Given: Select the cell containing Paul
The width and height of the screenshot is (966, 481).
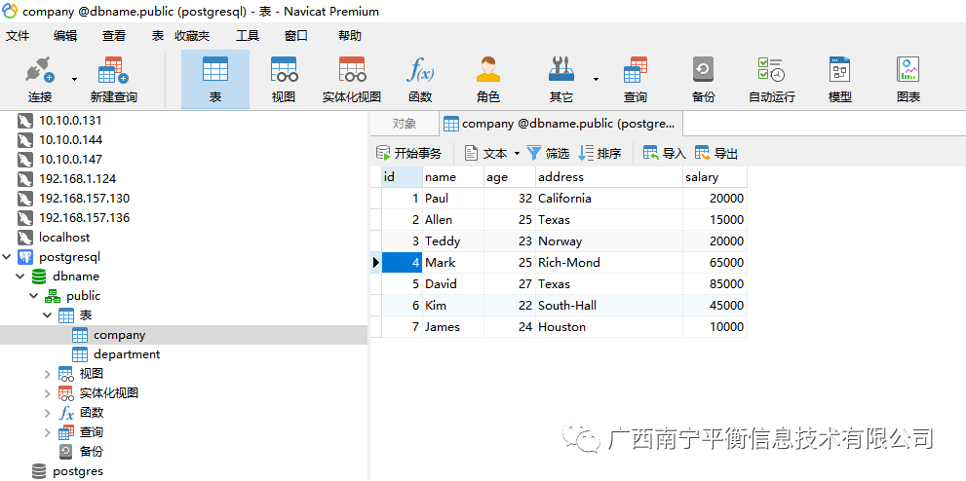Looking at the screenshot, I should (453, 198).
